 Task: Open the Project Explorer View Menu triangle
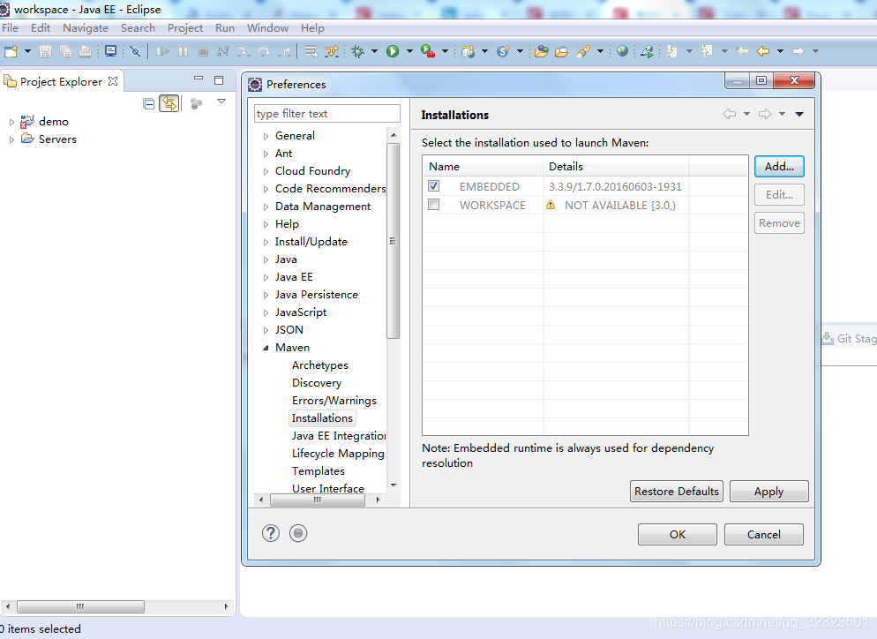pyautogui.click(x=221, y=101)
